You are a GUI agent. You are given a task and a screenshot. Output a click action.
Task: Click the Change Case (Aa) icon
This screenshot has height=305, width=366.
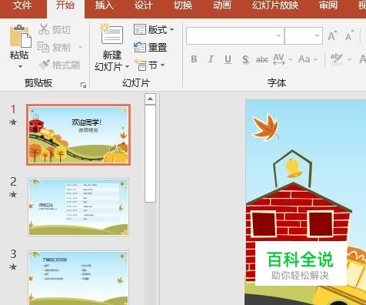point(304,59)
